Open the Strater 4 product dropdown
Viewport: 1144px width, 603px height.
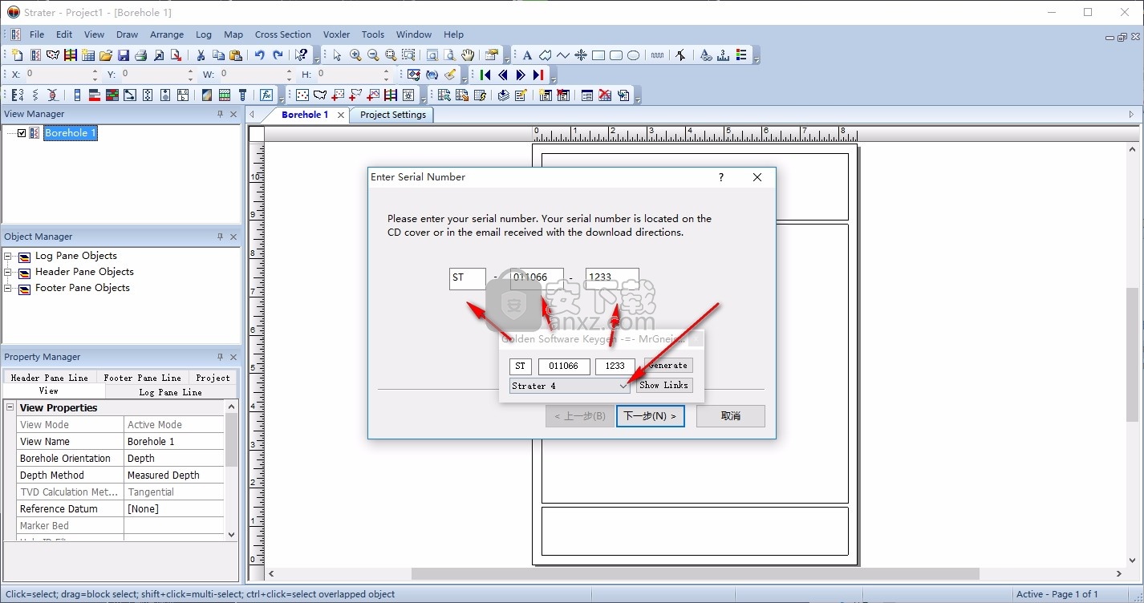623,386
